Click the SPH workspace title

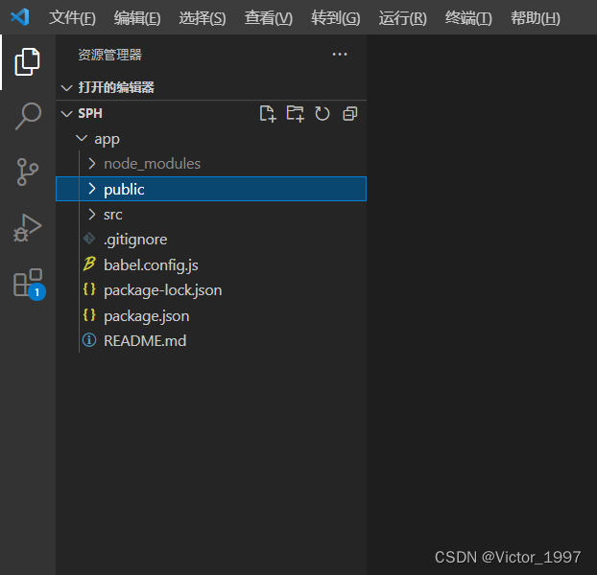click(90, 113)
